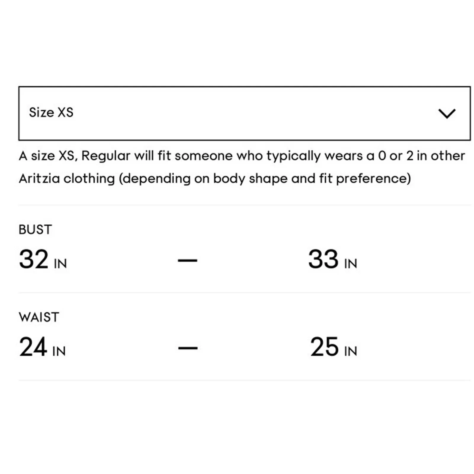Open the Size XS dropdown
474x474 pixels.
click(x=244, y=113)
